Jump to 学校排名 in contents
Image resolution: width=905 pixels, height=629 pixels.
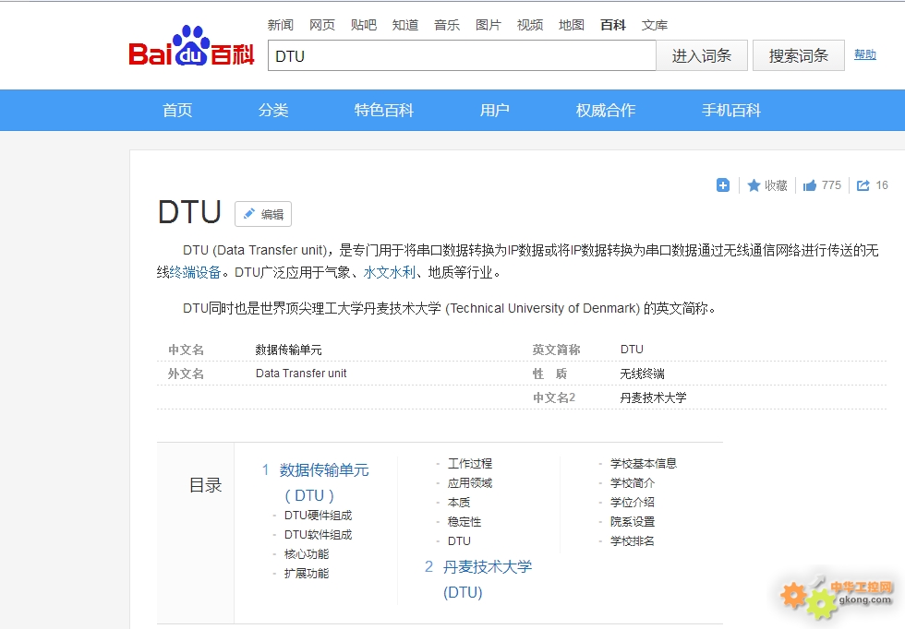click(633, 540)
